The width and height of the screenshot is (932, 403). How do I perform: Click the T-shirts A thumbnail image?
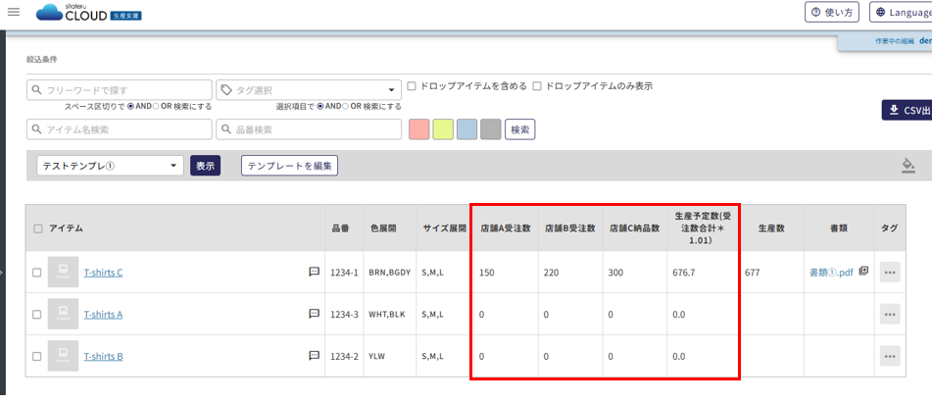63,315
